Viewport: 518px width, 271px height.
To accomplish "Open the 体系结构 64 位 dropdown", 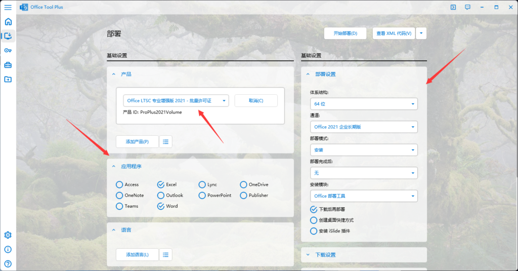I will click(x=364, y=104).
